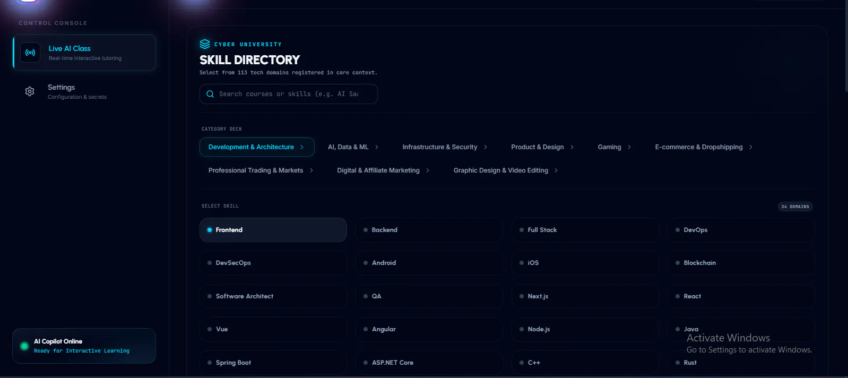This screenshot has width=848, height=378.
Task: Choose the Node.js skill card
Action: [x=585, y=329]
